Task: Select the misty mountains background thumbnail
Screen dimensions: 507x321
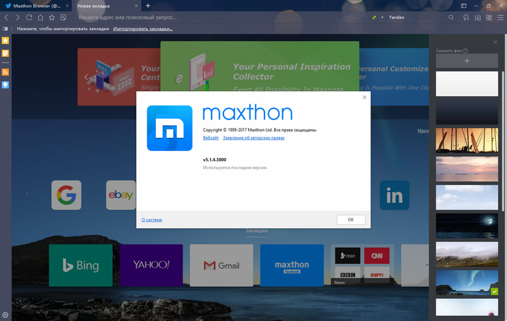Action: (467, 255)
